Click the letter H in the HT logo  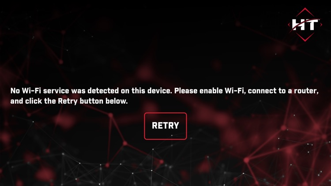pyautogui.click(x=297, y=25)
